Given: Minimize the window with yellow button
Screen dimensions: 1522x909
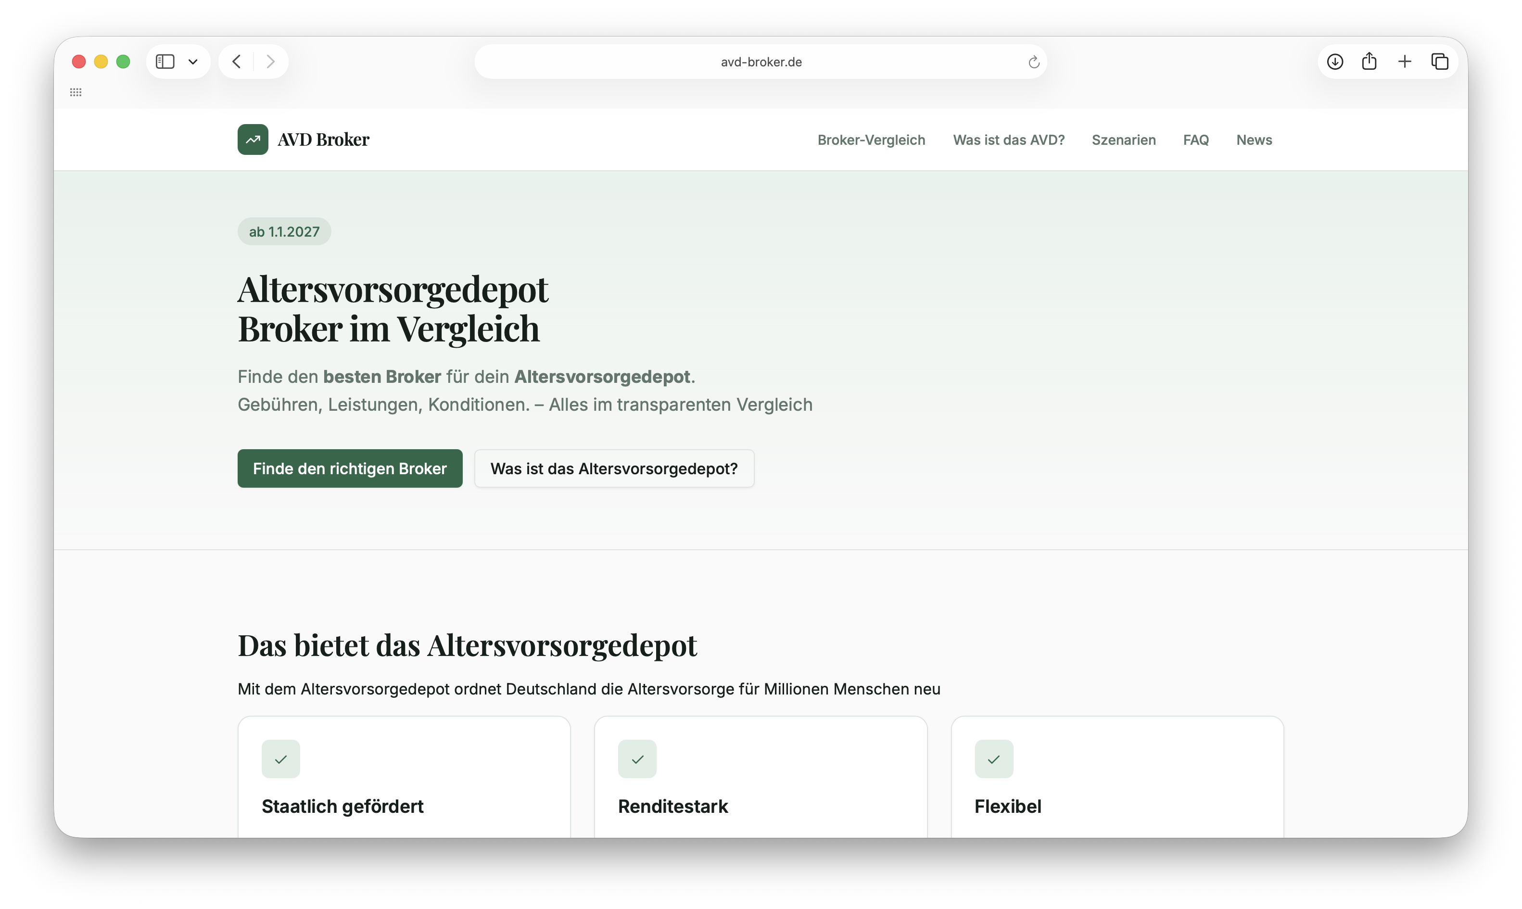Looking at the screenshot, I should (101, 62).
